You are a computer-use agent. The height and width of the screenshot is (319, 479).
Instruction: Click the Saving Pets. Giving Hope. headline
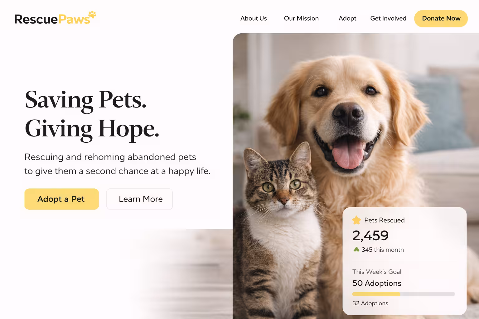[92, 114]
